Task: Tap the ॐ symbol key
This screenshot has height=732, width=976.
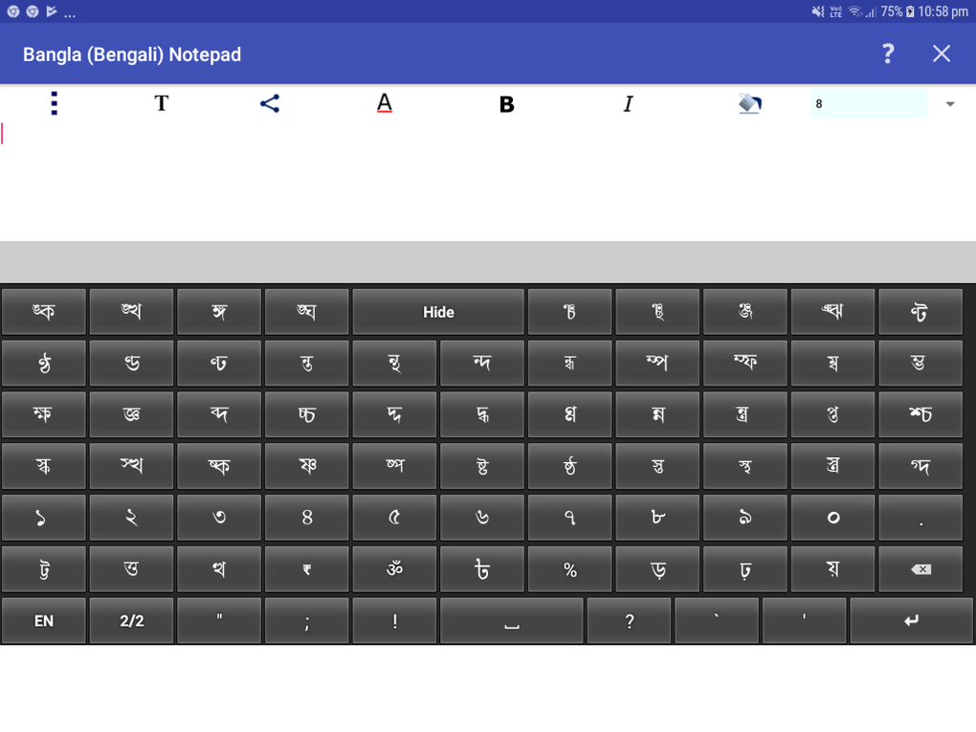Action: 394,569
